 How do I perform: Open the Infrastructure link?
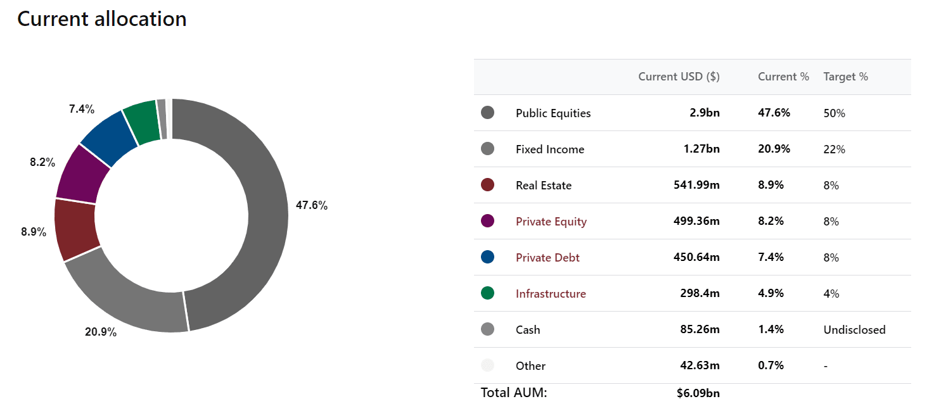point(551,294)
